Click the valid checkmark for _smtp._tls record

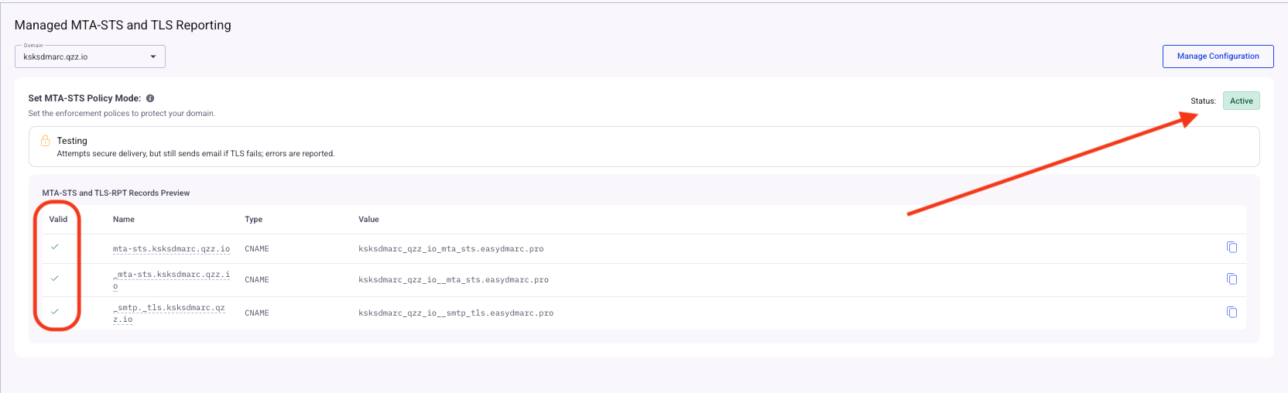(x=55, y=311)
